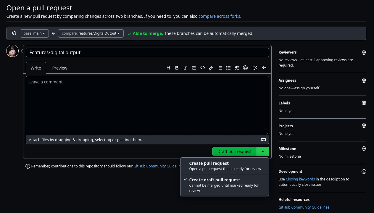This screenshot has width=374, height=213.
Task: Click the Markdown supported icon
Action: point(263,140)
